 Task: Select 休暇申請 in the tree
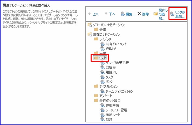(112, 105)
